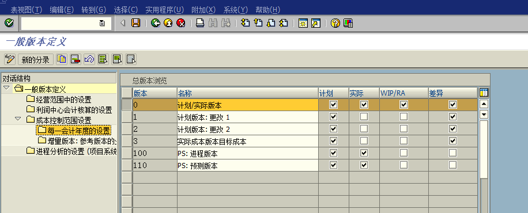
Task: Click name cell 计划版本: 更改 1
Action: [247, 117]
